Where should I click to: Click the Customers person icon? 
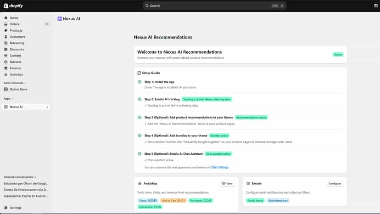6,37
